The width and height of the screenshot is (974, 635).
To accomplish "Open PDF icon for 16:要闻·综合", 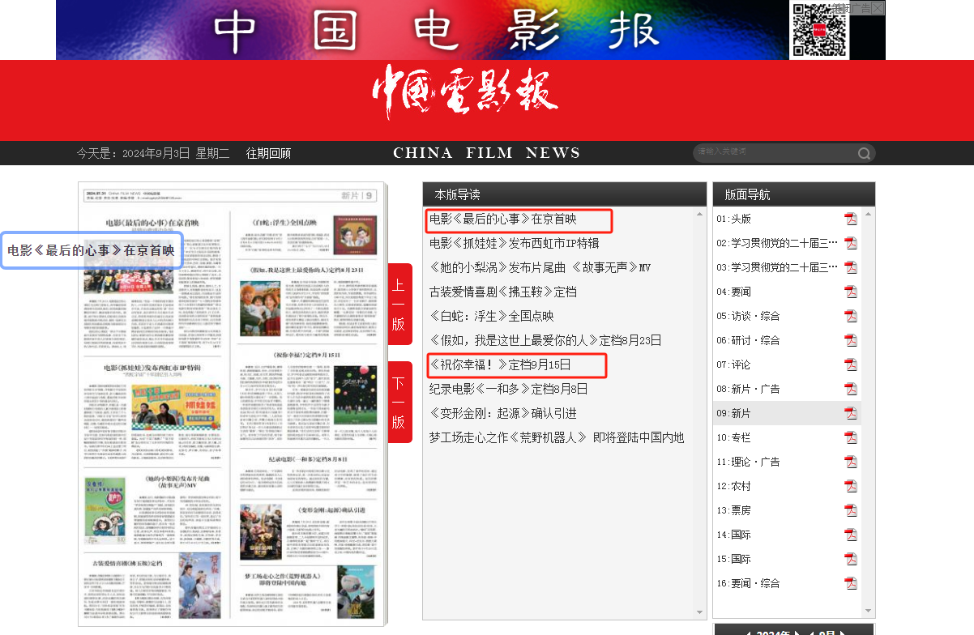I will (850, 583).
